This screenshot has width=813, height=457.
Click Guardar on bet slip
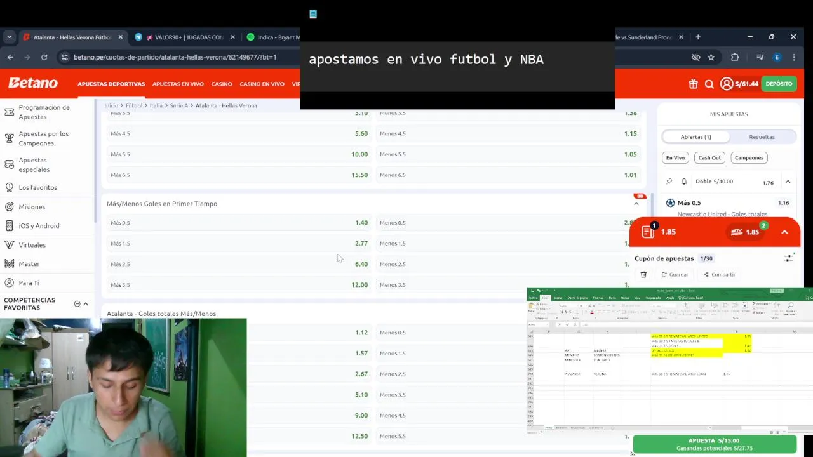pos(675,275)
